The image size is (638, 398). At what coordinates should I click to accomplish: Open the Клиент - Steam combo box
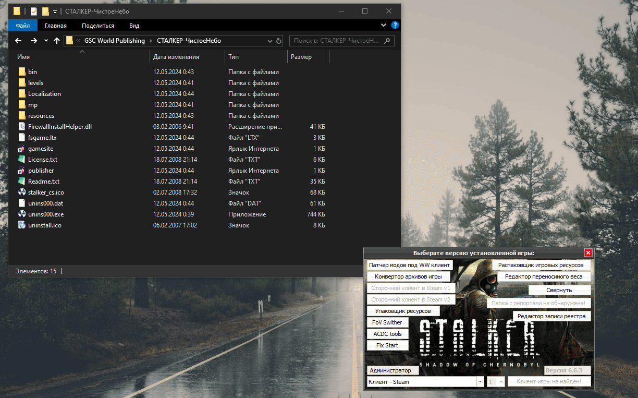426,382
